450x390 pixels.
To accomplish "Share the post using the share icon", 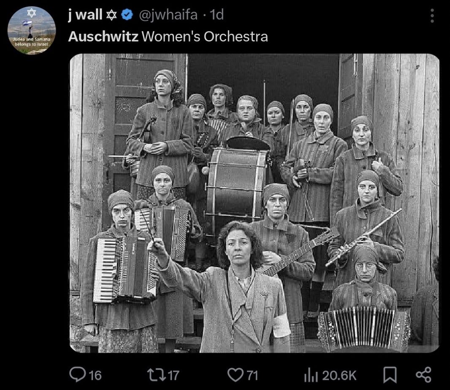I will 423,375.
